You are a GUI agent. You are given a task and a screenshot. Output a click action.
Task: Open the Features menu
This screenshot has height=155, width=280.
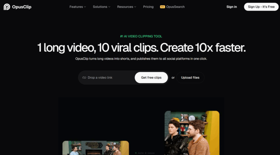pyautogui.click(x=76, y=7)
